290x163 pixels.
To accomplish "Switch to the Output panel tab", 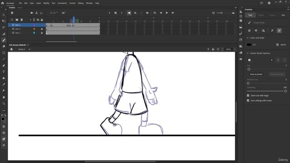I will click(20, 8).
